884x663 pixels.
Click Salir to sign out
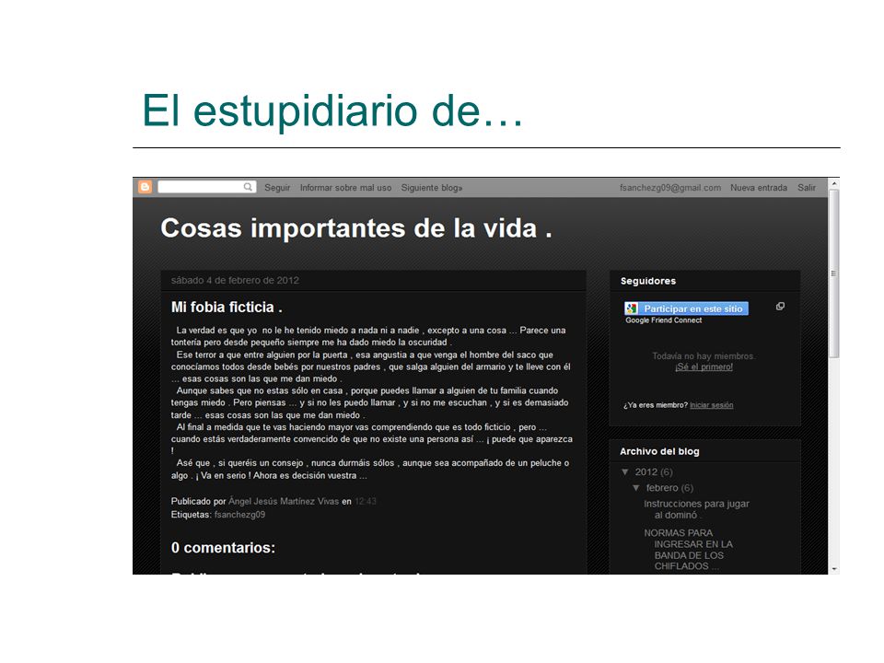coord(807,188)
